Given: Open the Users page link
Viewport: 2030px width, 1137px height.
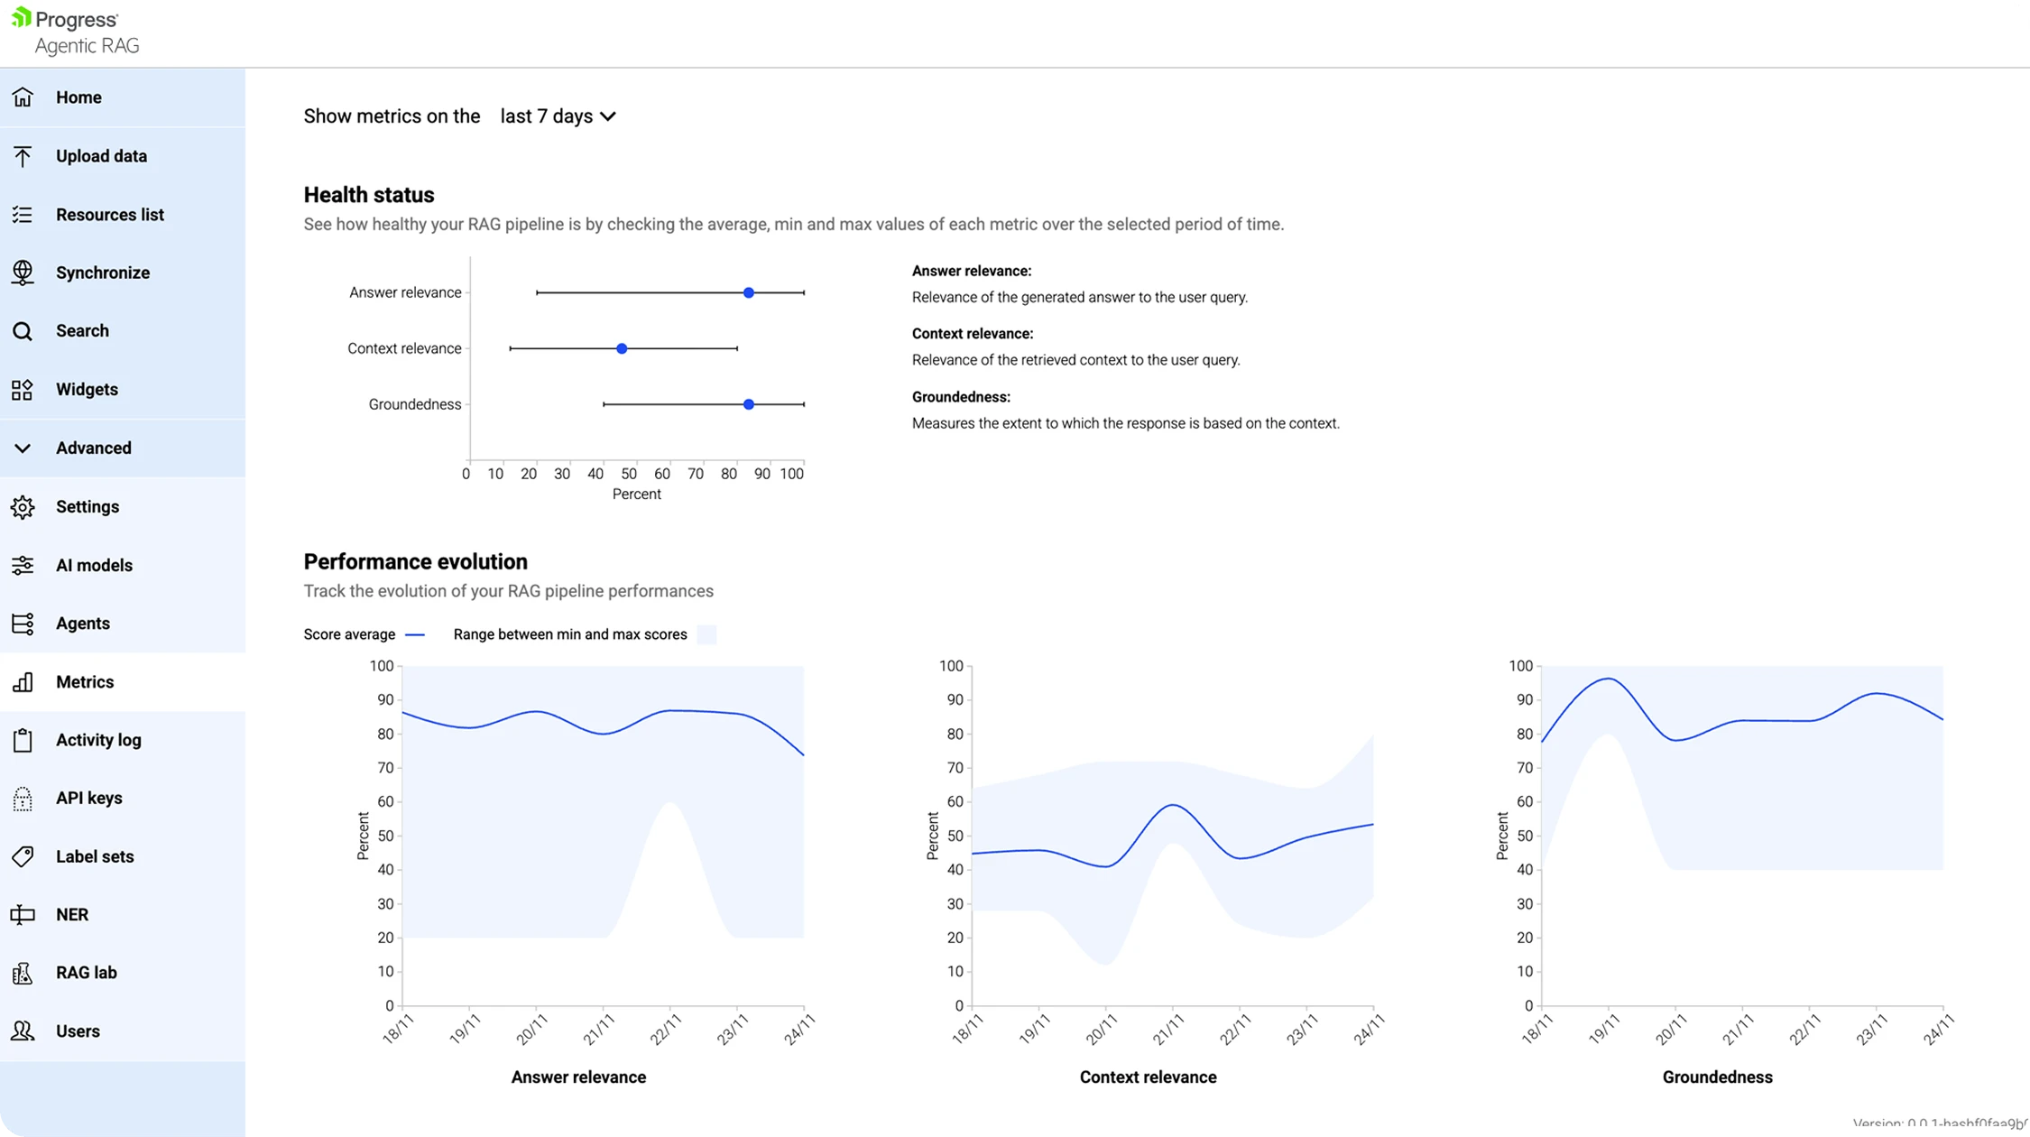Looking at the screenshot, I should tap(78, 1031).
